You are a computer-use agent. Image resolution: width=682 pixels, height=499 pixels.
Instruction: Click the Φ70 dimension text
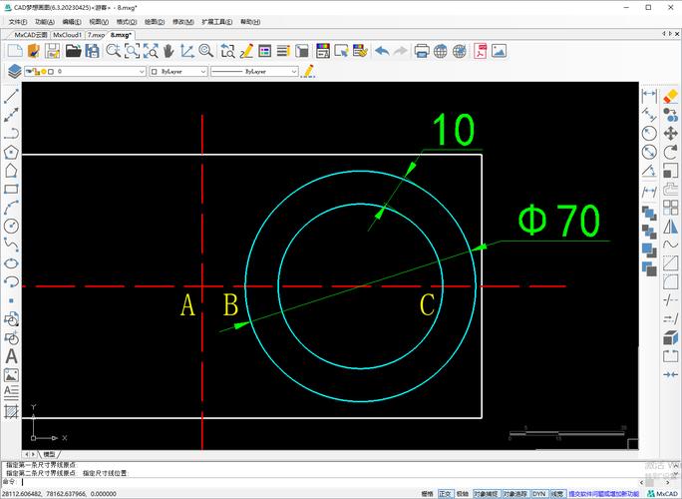tap(559, 221)
